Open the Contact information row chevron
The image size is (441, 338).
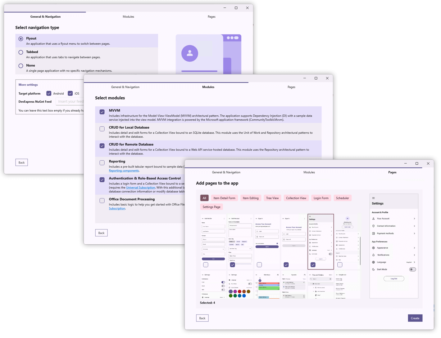click(414, 226)
